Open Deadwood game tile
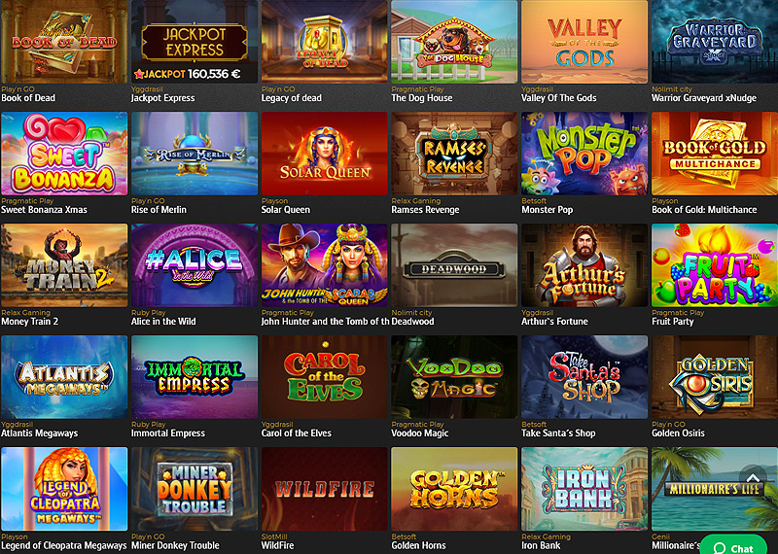 pos(454,264)
